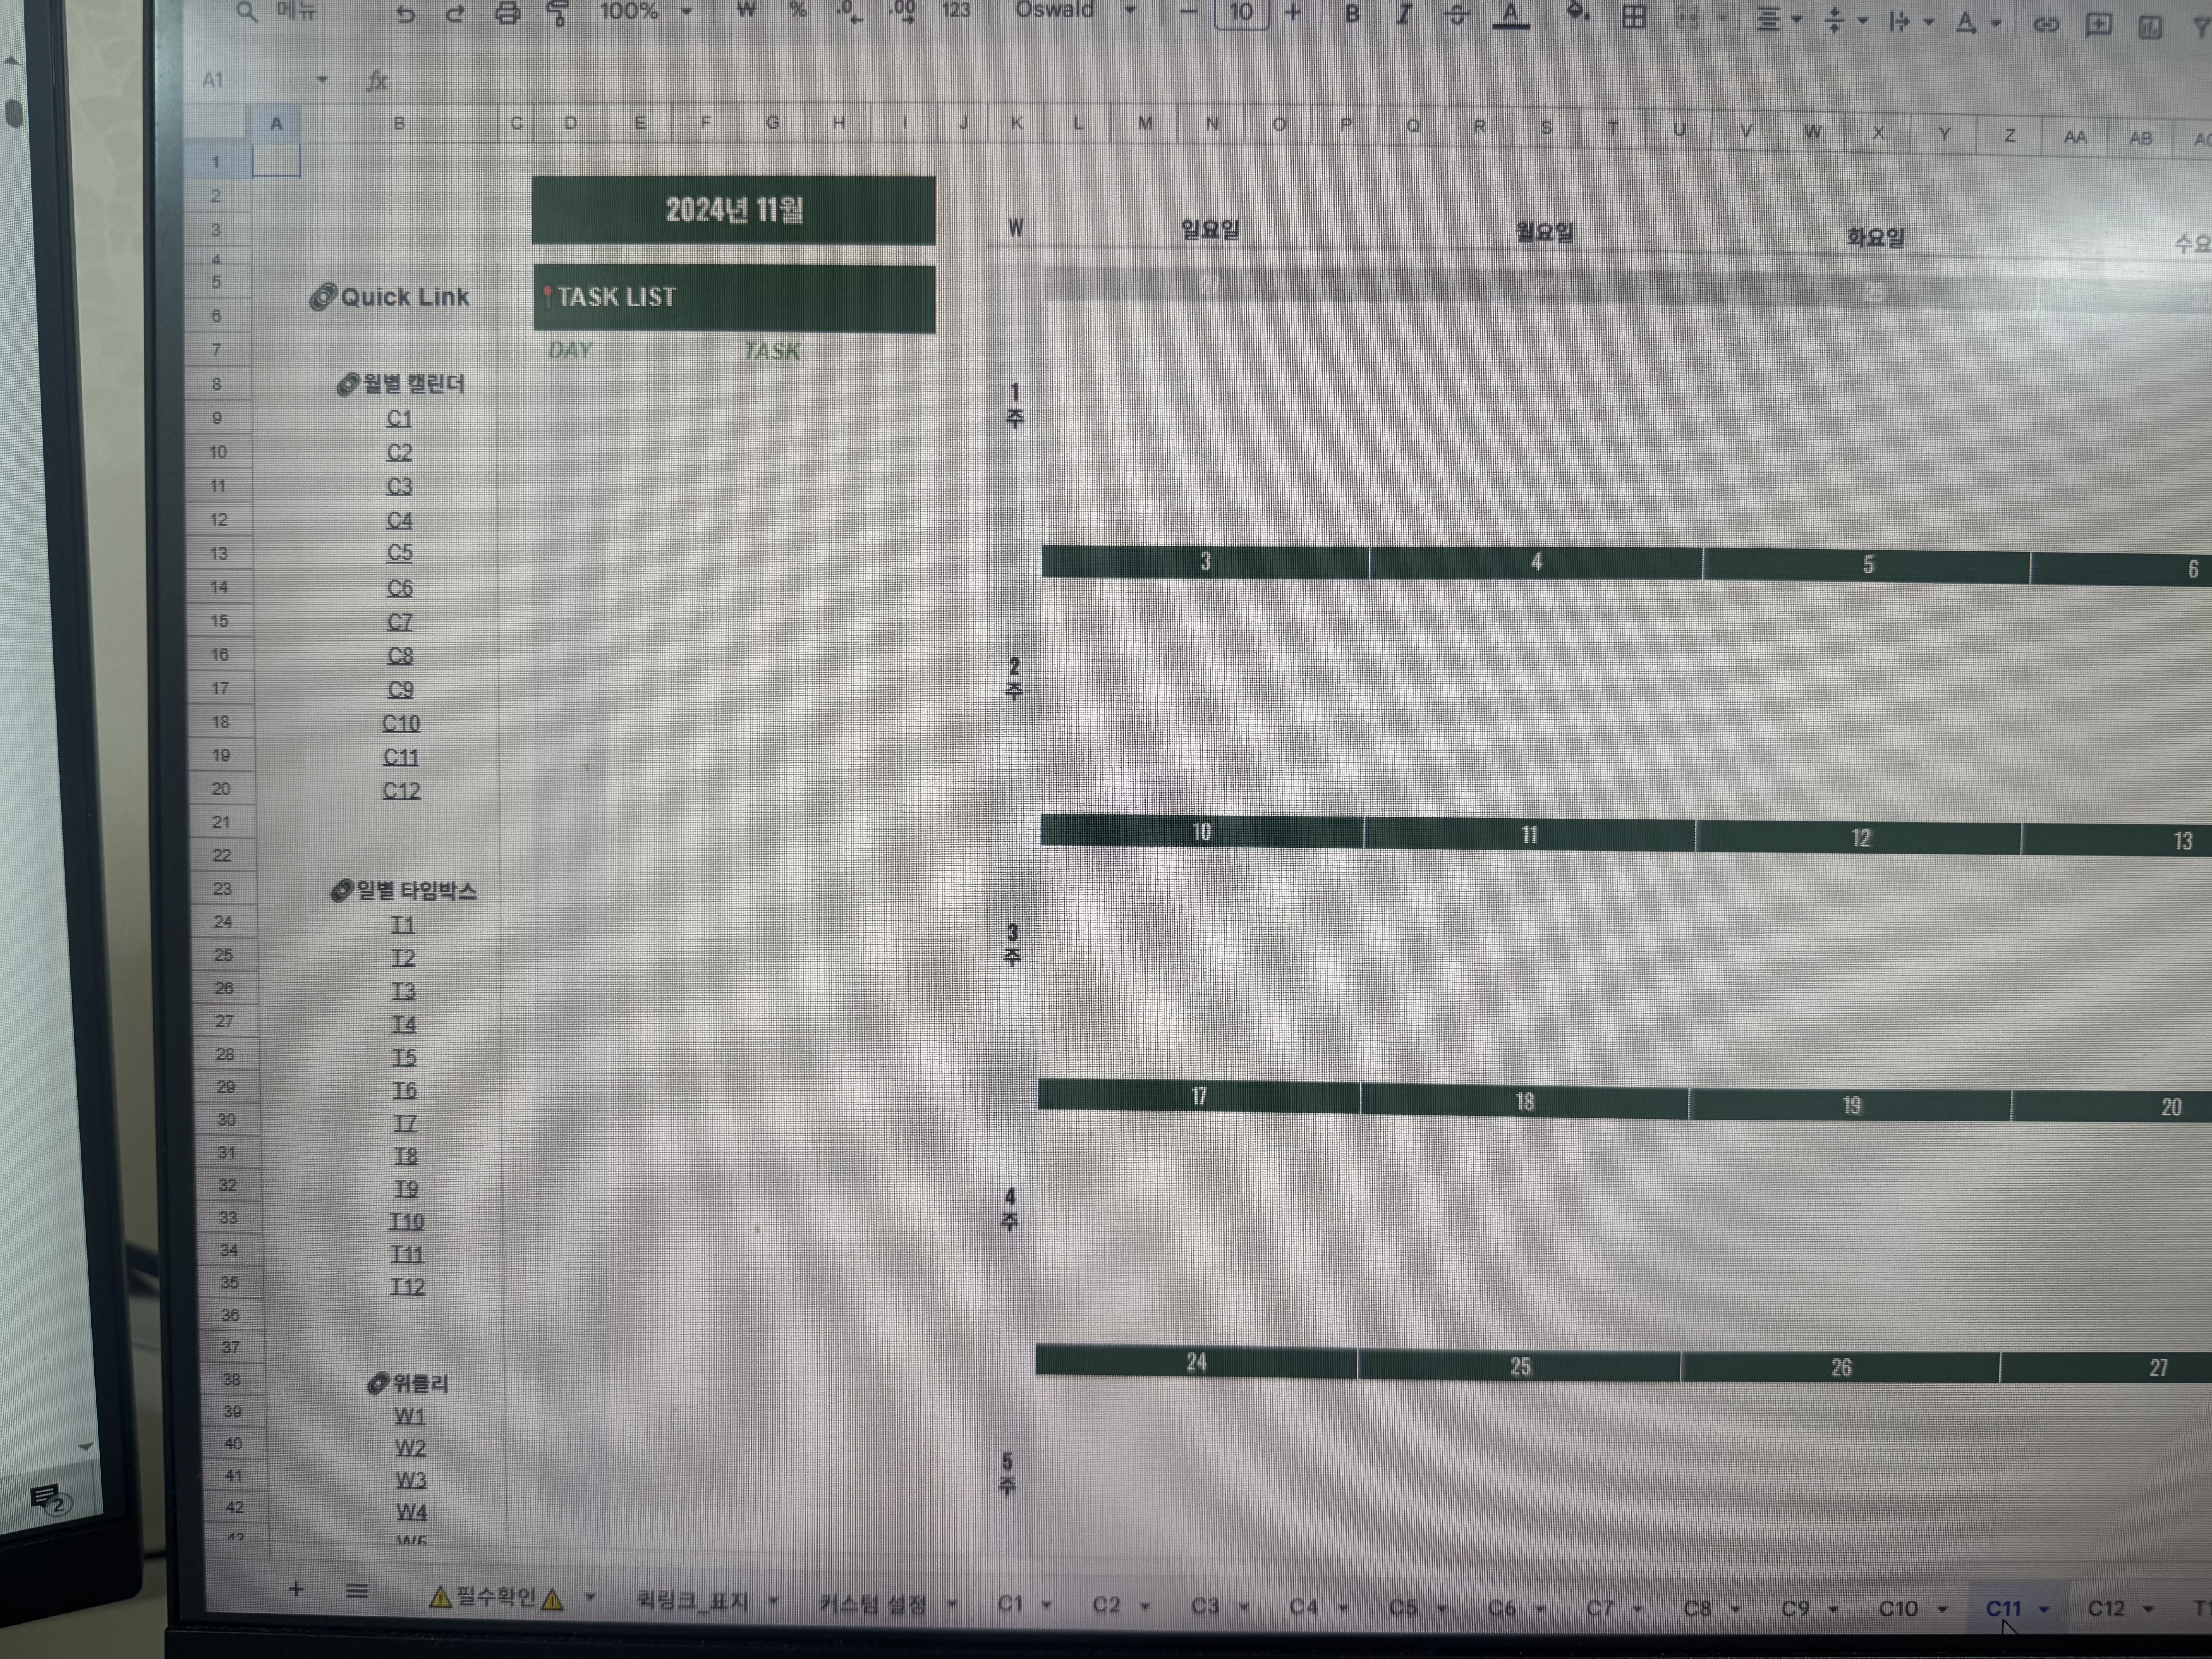Open the Oswald font dropdown

1076,11
